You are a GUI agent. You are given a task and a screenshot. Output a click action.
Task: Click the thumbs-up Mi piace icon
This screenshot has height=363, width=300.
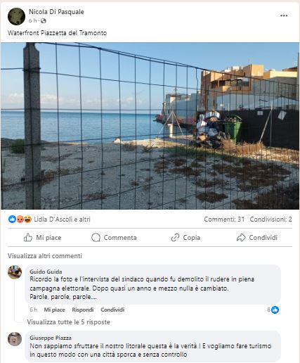pos(28,238)
